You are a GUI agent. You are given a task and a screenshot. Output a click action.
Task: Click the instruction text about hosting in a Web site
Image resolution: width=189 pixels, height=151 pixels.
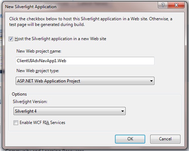pos(91,22)
